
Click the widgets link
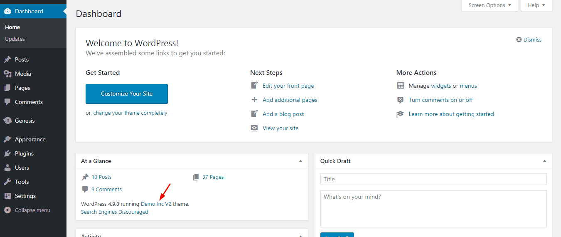point(441,86)
